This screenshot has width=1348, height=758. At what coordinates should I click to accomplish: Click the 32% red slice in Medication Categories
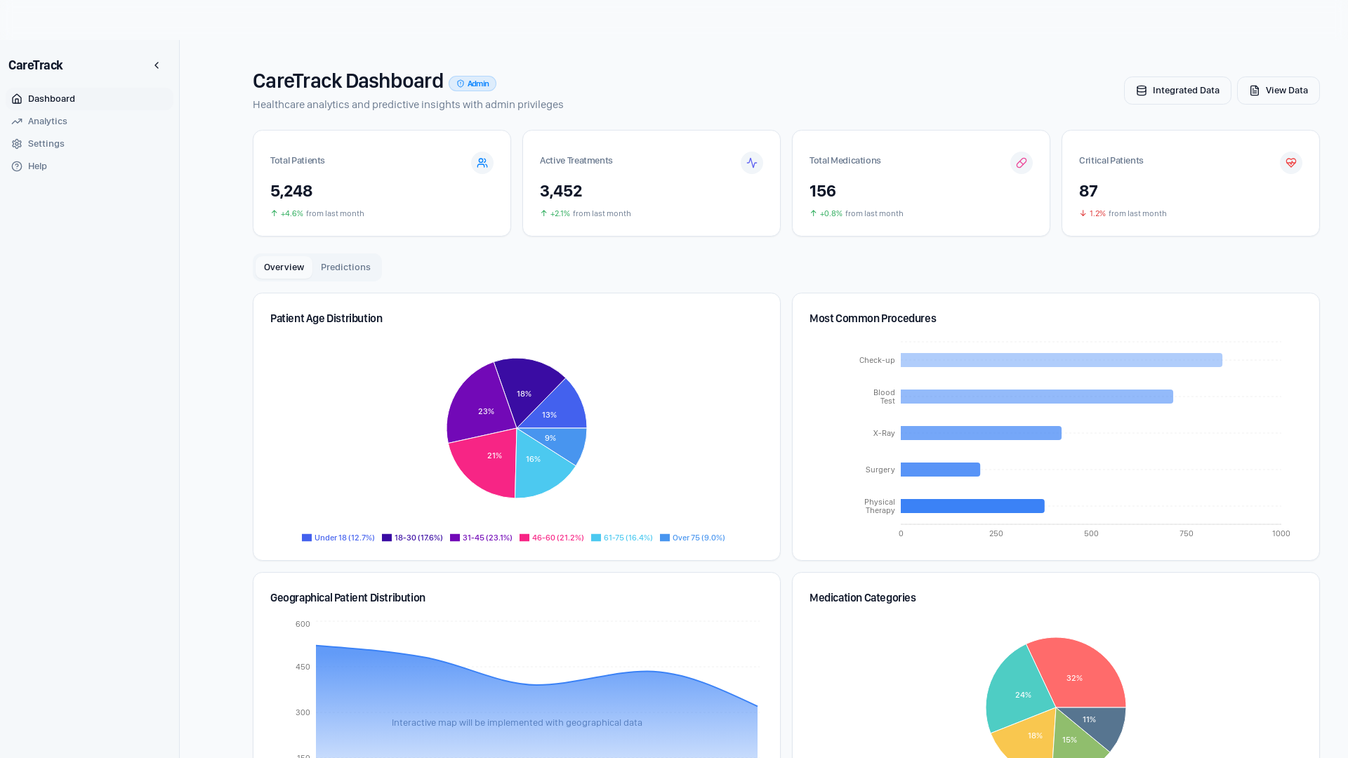[1078, 672]
